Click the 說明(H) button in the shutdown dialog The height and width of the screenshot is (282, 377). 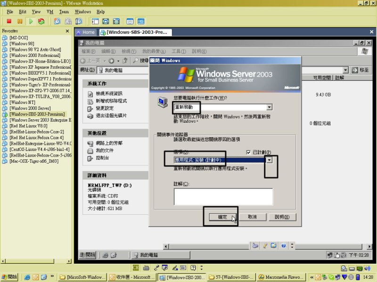click(x=282, y=217)
